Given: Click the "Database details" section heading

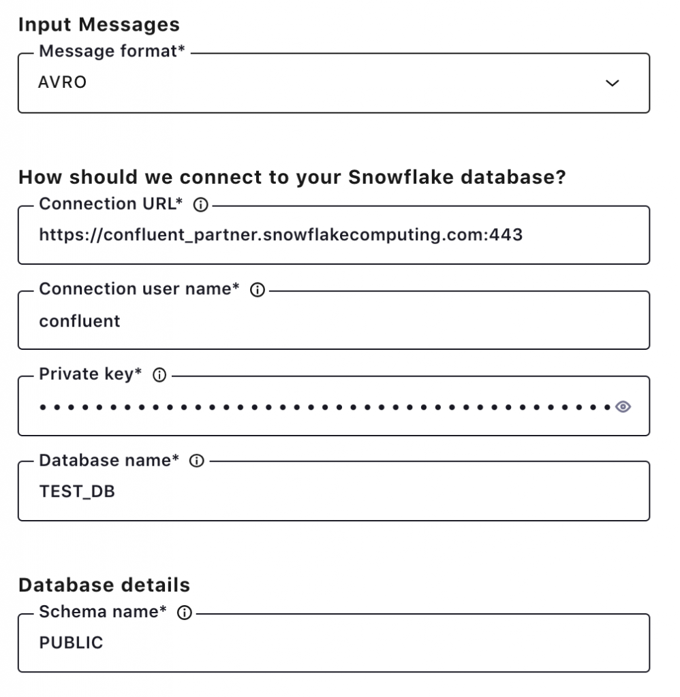Looking at the screenshot, I should [x=104, y=585].
